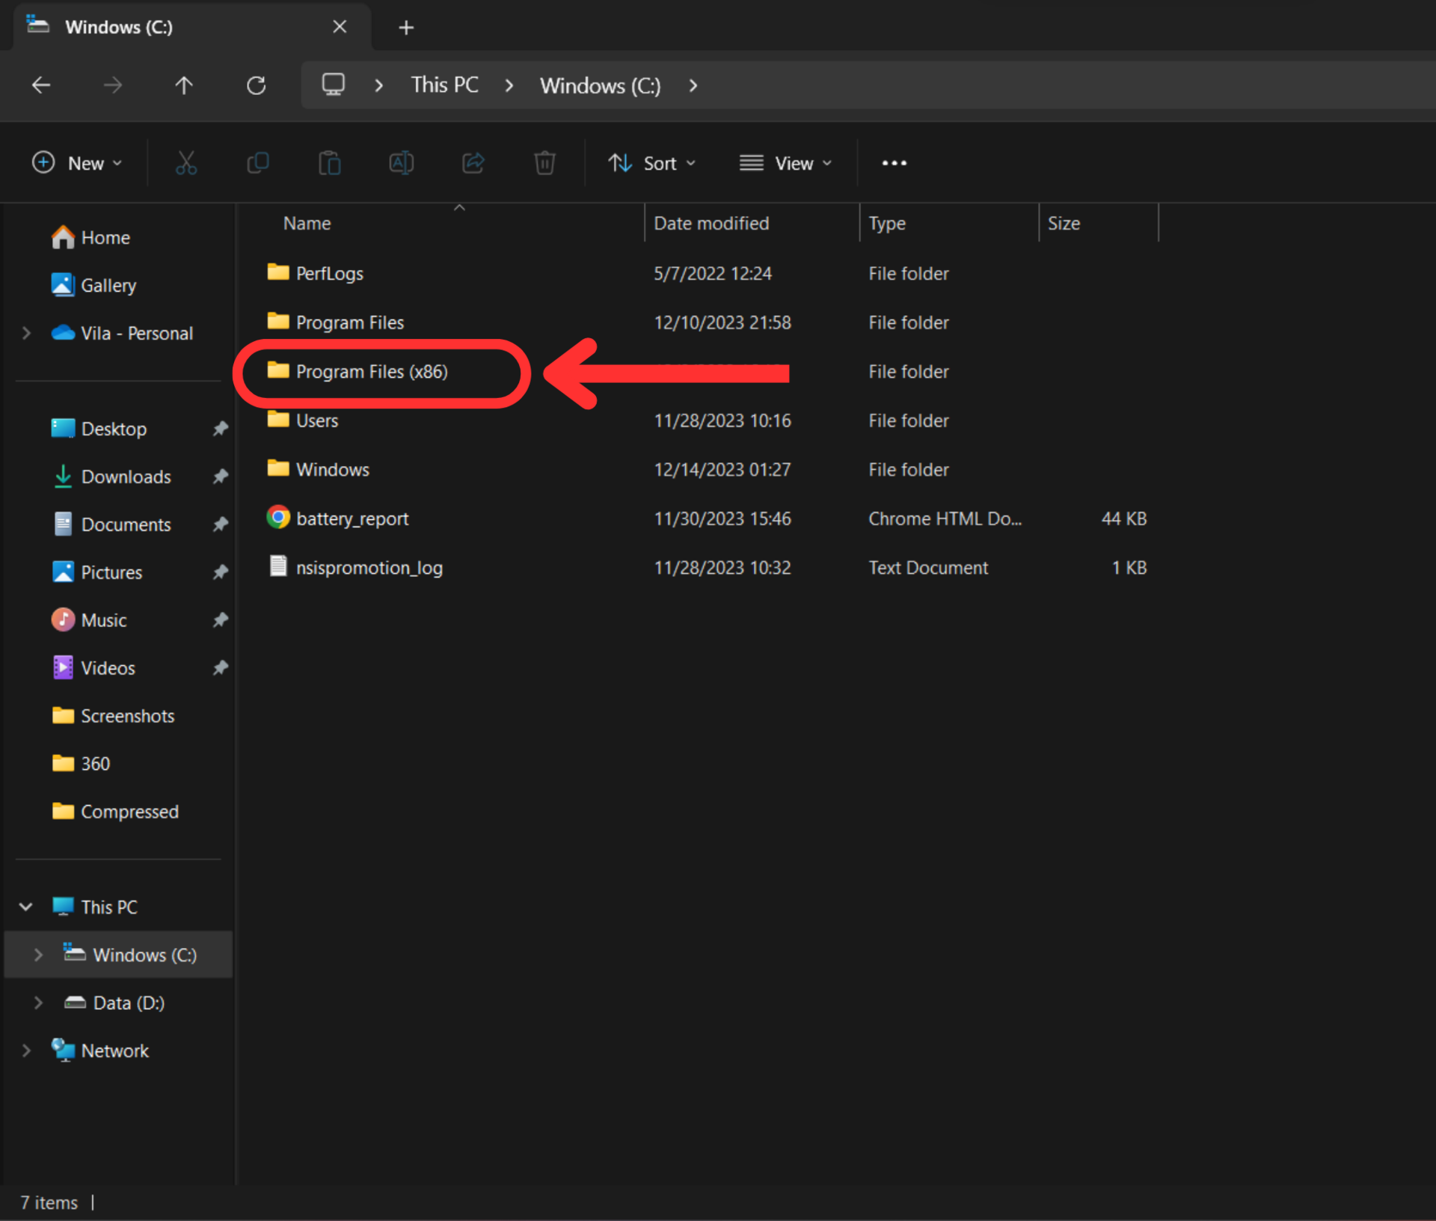This screenshot has width=1436, height=1221.
Task: Expand the Network tree node
Action: (x=26, y=1050)
